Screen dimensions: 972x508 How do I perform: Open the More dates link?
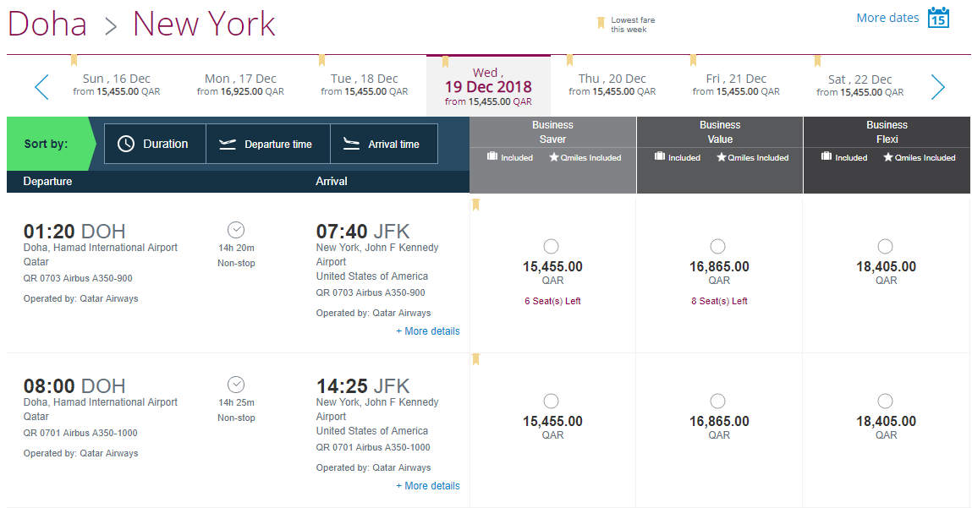(887, 18)
